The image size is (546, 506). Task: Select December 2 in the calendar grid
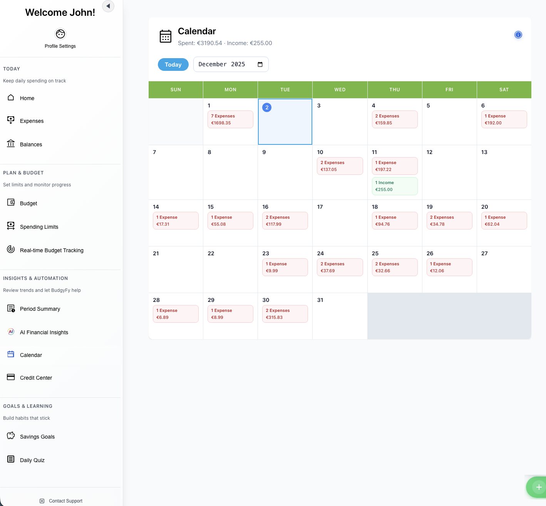coord(285,121)
